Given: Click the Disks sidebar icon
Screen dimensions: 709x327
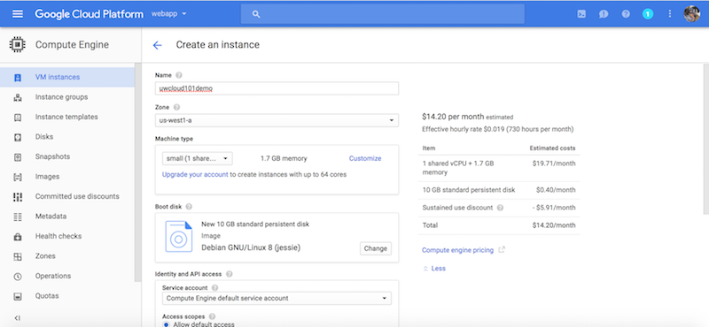Looking at the screenshot, I should [18, 137].
